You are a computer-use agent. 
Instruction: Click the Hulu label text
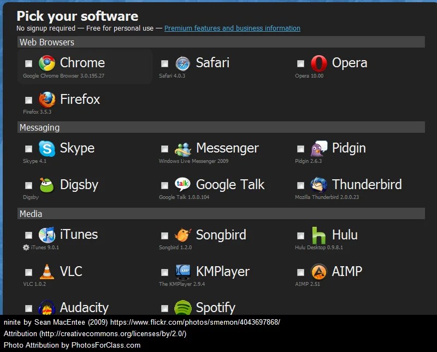pyautogui.click(x=345, y=235)
